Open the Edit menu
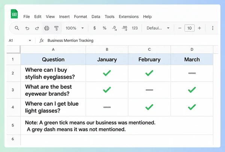This screenshot has width=225, height=152. [38, 17]
